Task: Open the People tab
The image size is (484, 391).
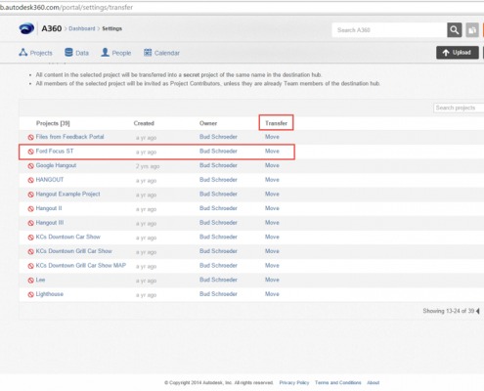Action: 116,53
